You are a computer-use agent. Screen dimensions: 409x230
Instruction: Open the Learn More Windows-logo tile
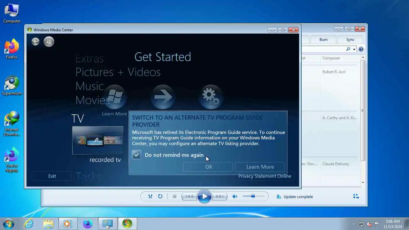(114, 97)
